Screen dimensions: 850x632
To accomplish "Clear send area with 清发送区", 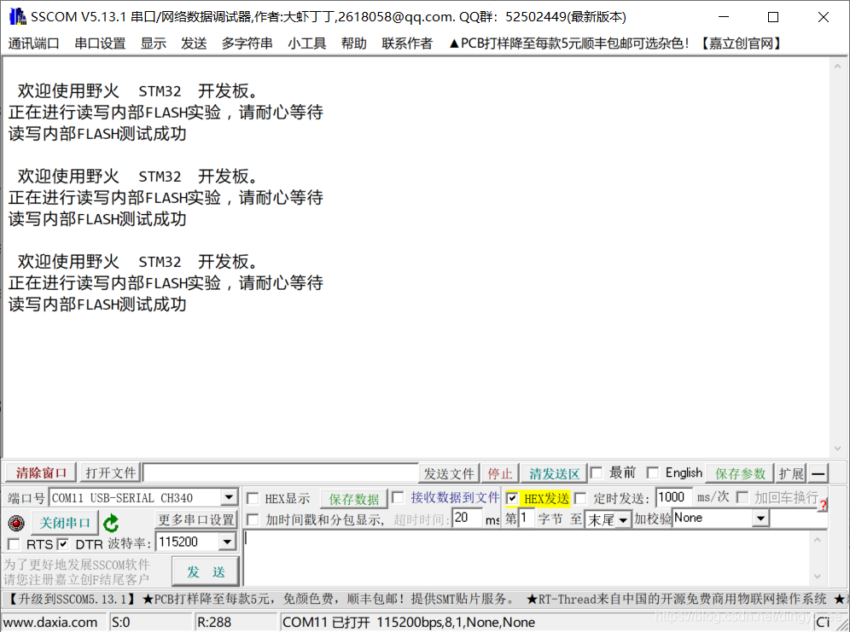I will pos(554,474).
